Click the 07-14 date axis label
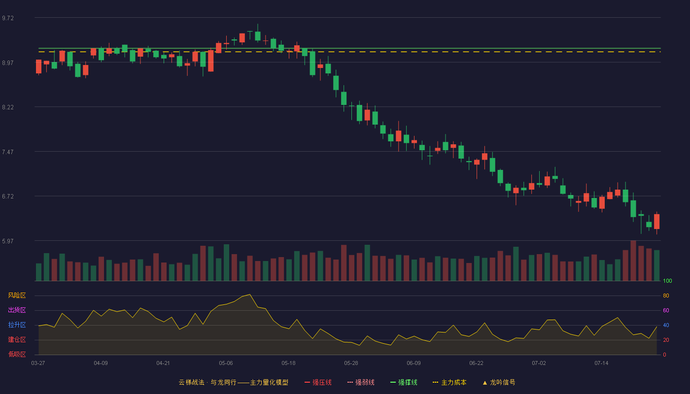Image resolution: width=690 pixels, height=394 pixels. tap(601, 363)
